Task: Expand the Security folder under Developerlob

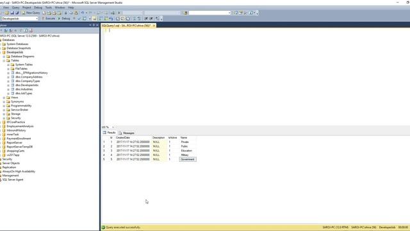Action: (x=4, y=118)
